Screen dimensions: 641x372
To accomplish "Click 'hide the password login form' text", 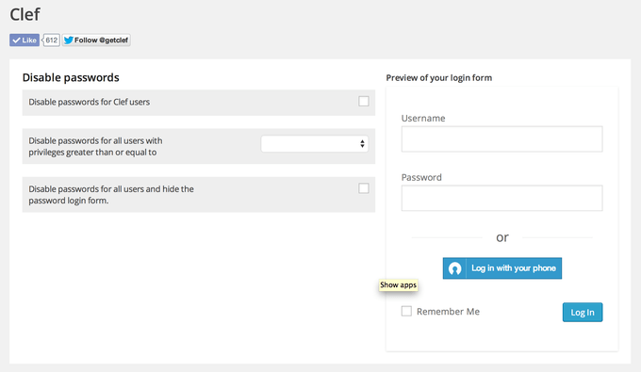I will click(x=111, y=195).
